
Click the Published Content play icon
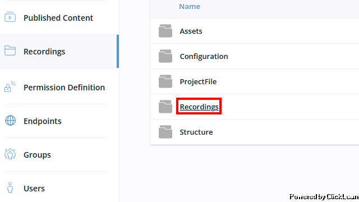click(x=10, y=17)
